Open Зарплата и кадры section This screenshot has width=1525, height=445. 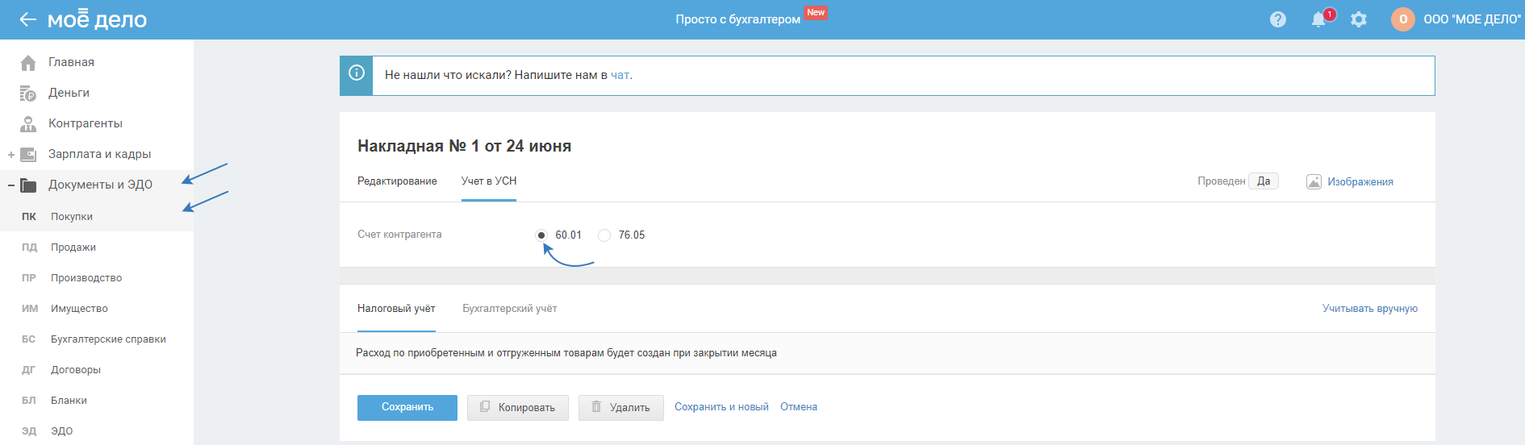(x=100, y=154)
